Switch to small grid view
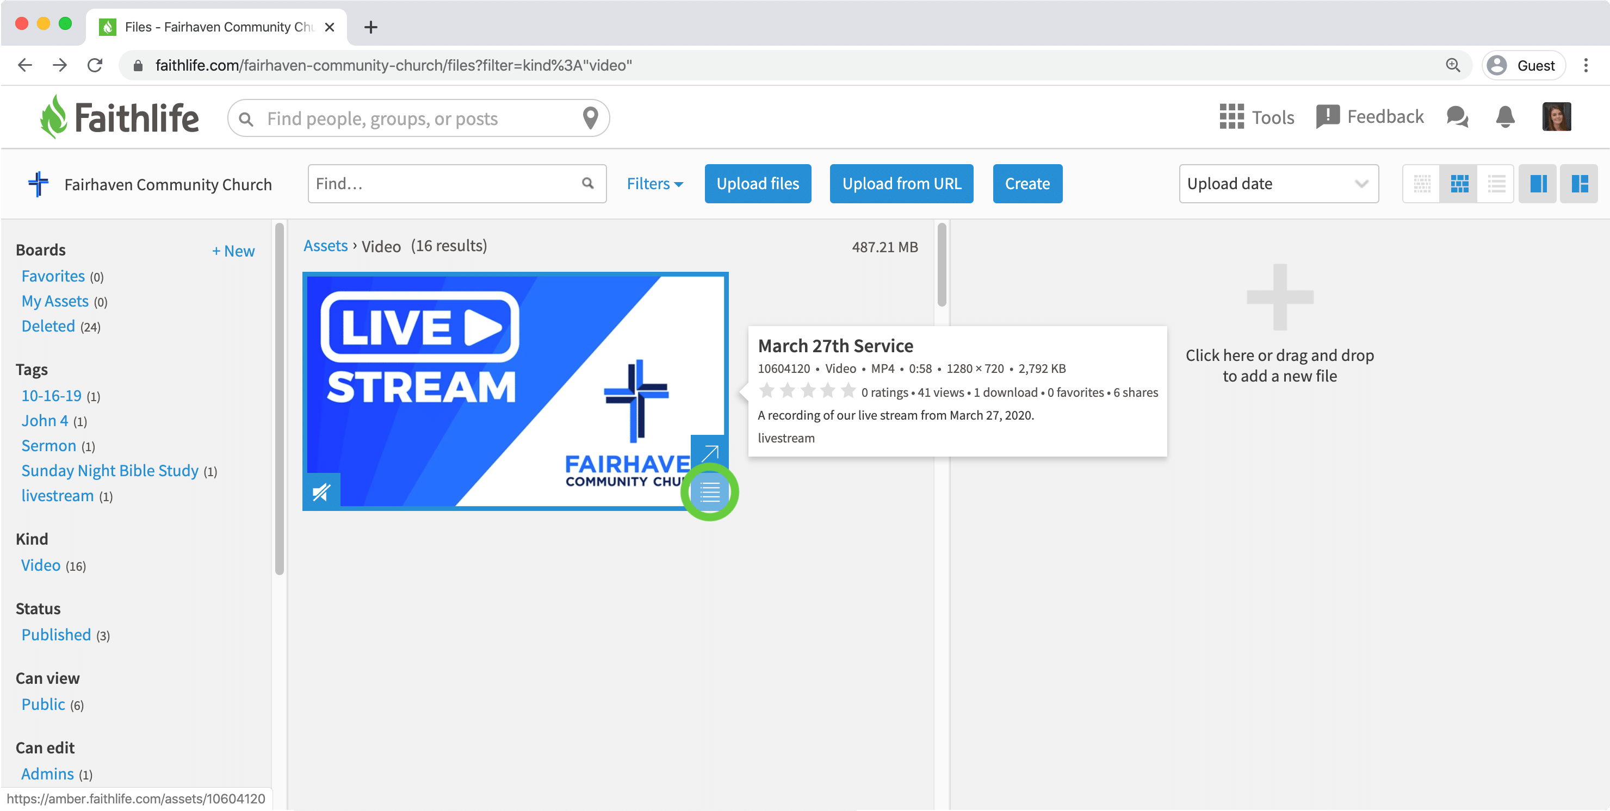This screenshot has height=811, width=1610. point(1421,184)
